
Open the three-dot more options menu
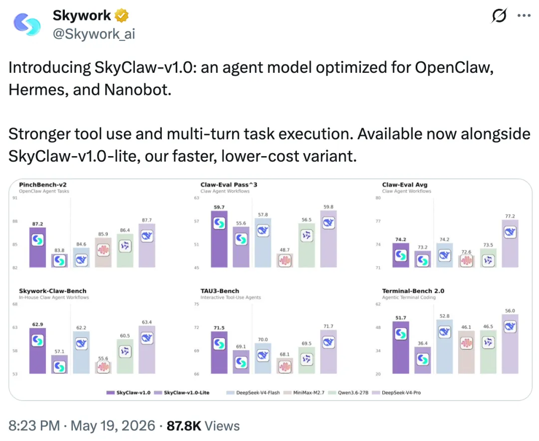click(524, 15)
